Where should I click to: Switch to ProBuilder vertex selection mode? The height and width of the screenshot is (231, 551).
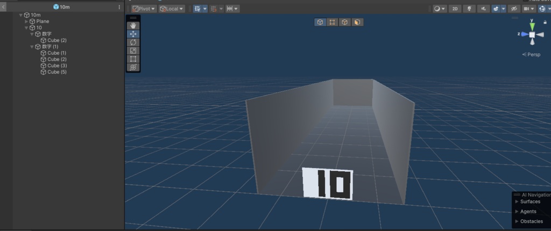pyautogui.click(x=332, y=22)
